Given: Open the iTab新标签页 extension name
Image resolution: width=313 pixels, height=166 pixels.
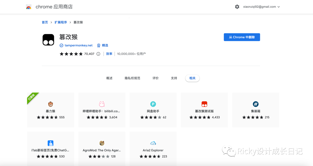Looking at the screenshot, I should coord(50,150).
